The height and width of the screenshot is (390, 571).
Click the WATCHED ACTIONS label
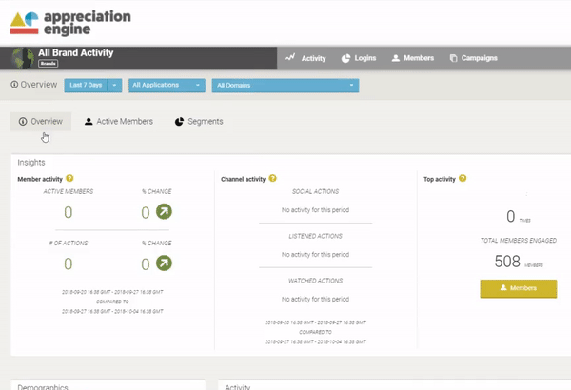[315, 281]
